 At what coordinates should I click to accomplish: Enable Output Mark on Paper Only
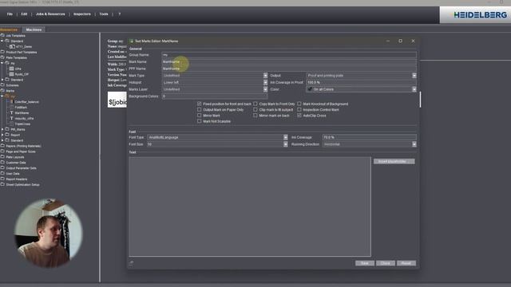pyautogui.click(x=199, y=110)
